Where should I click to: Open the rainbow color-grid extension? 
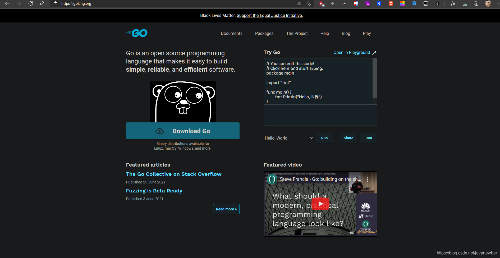(402, 3)
